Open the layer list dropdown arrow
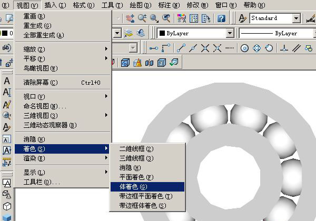The width and height of the screenshot is (316, 221). (117, 33)
